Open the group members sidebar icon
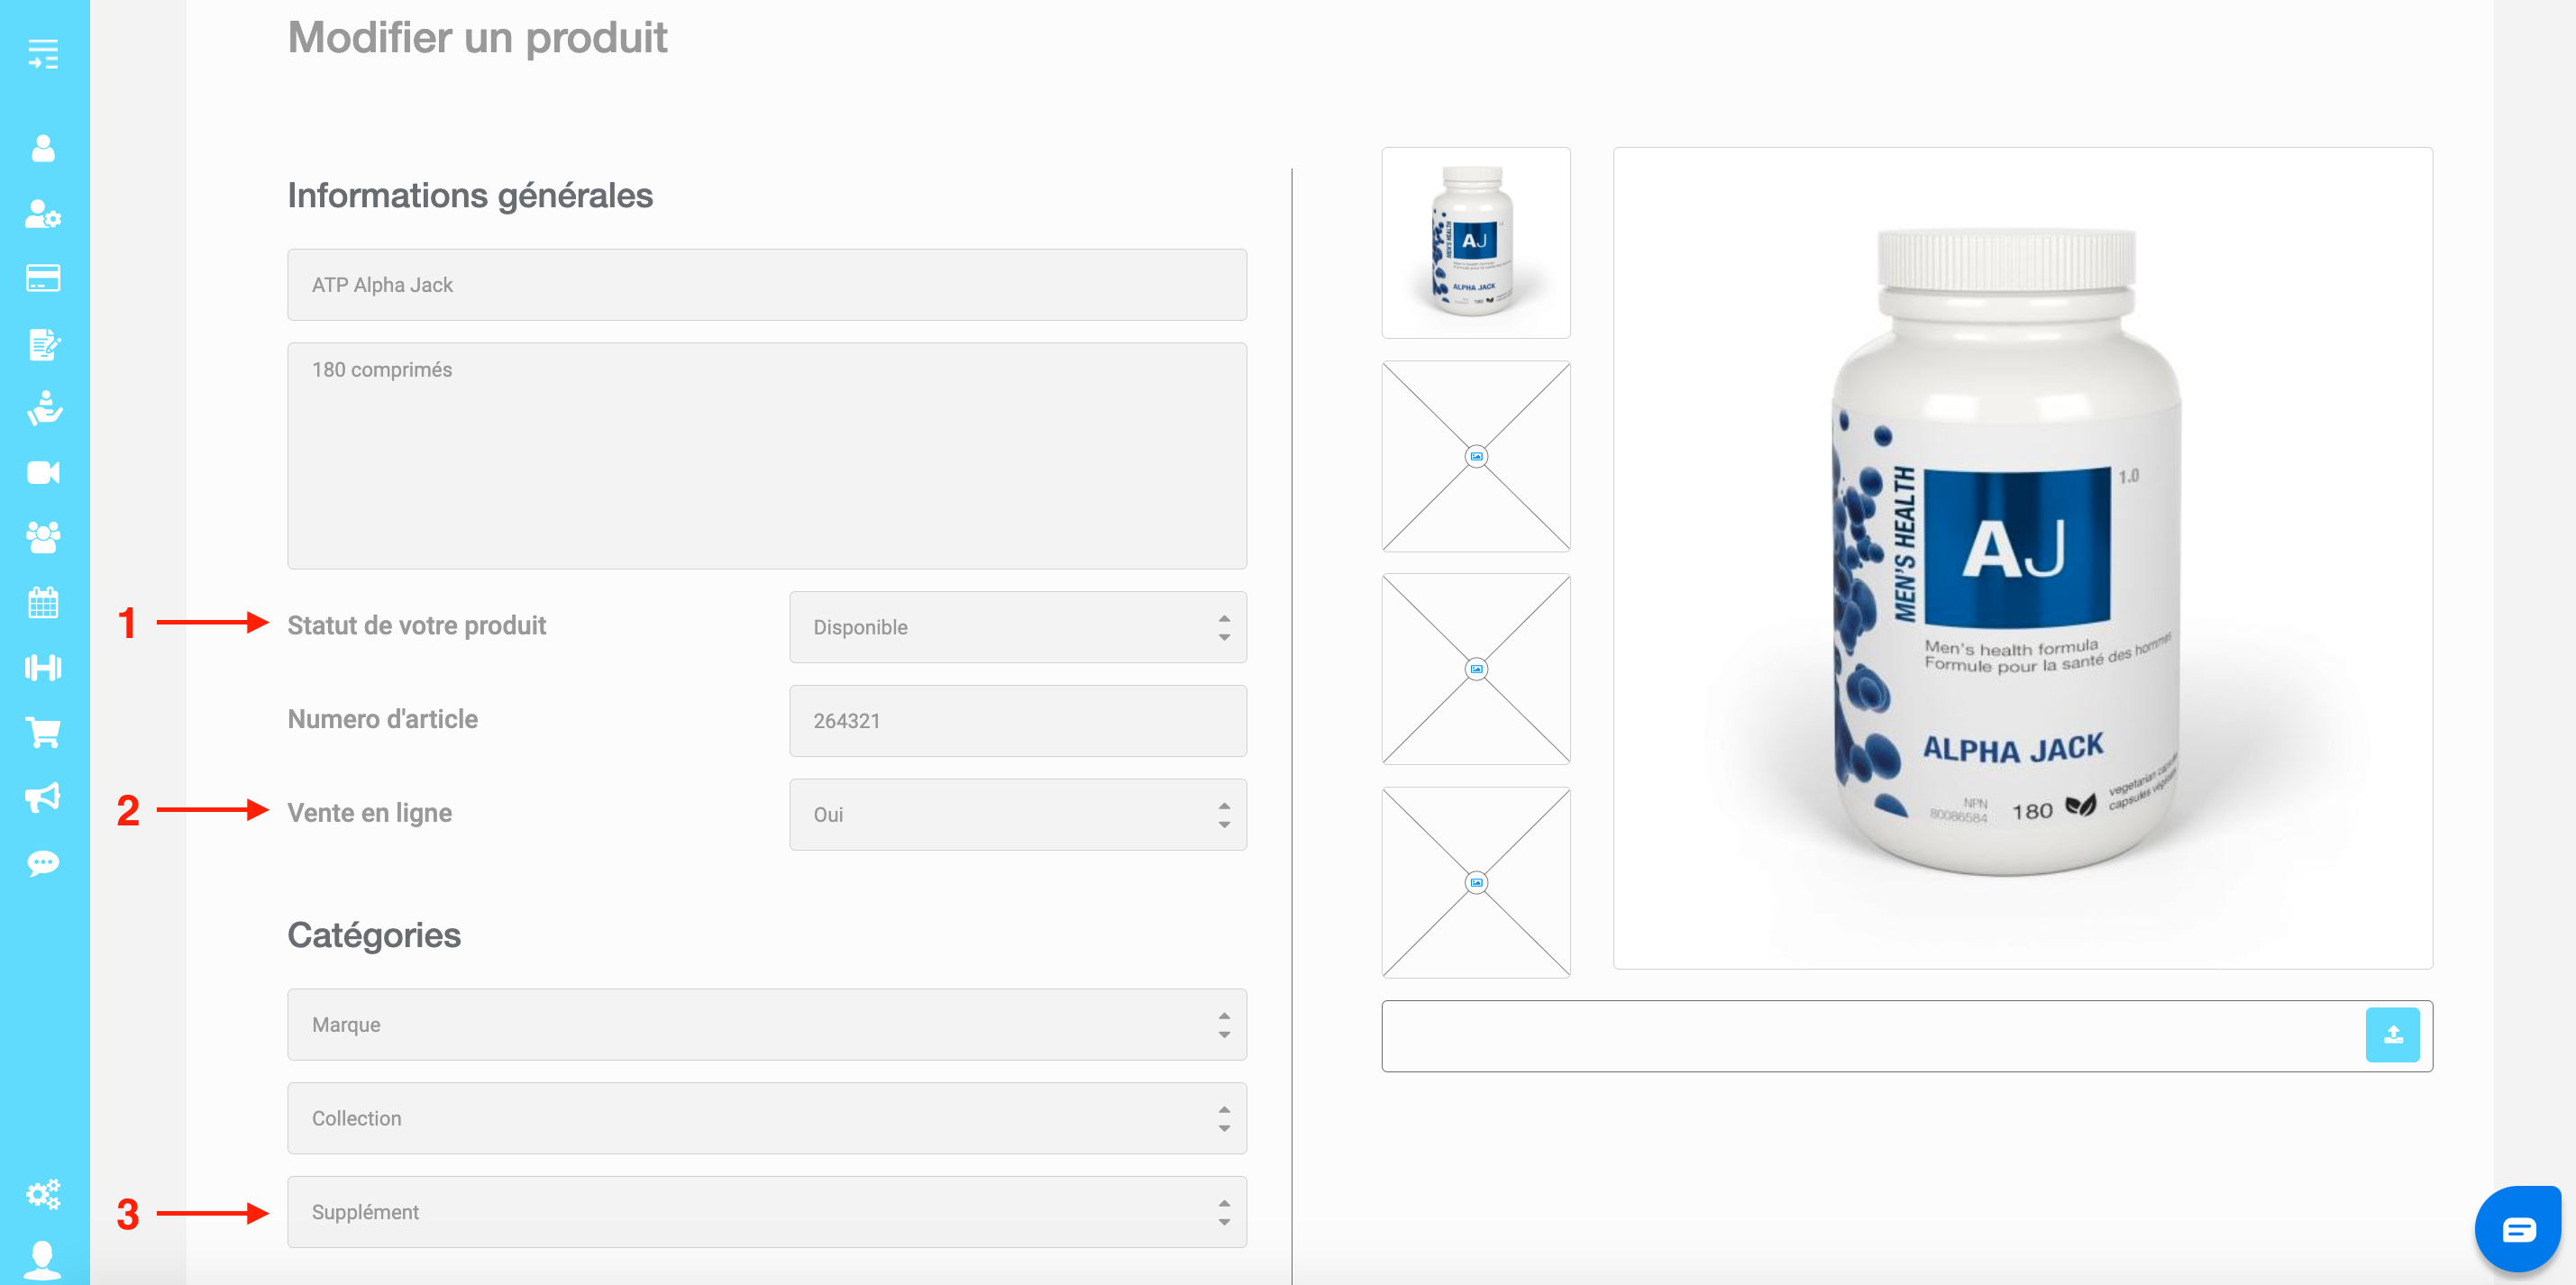The image size is (2576, 1285). [x=43, y=537]
